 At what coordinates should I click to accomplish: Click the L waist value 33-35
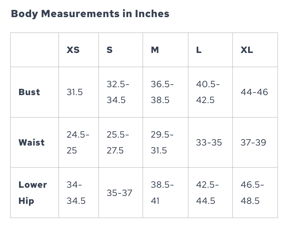tap(209, 142)
